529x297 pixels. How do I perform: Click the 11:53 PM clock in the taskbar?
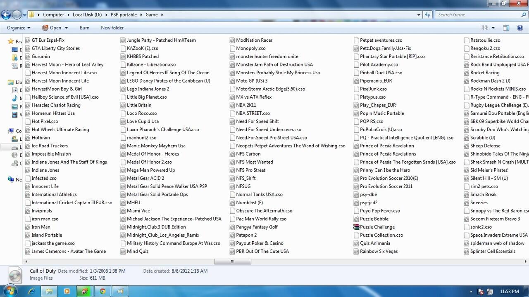[509, 292]
